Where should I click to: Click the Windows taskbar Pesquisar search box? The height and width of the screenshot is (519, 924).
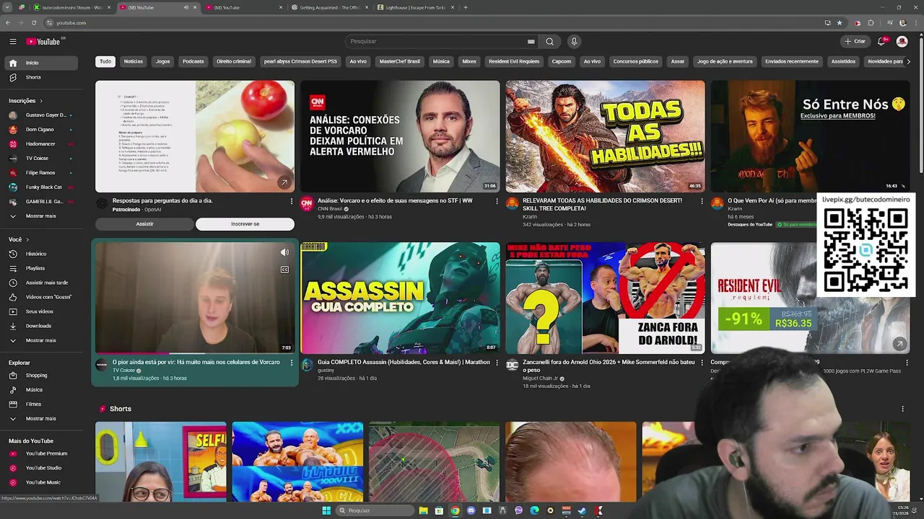click(375, 510)
